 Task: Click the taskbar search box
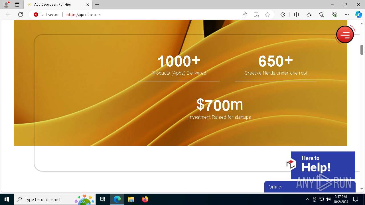(x=55, y=199)
